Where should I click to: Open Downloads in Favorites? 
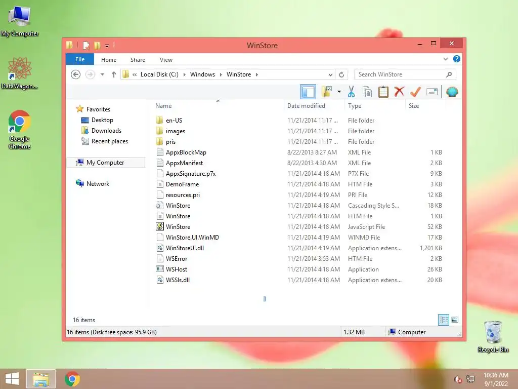(106, 131)
